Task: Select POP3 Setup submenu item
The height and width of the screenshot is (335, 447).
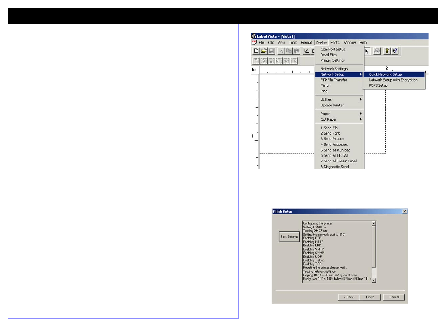Action: pos(394,85)
